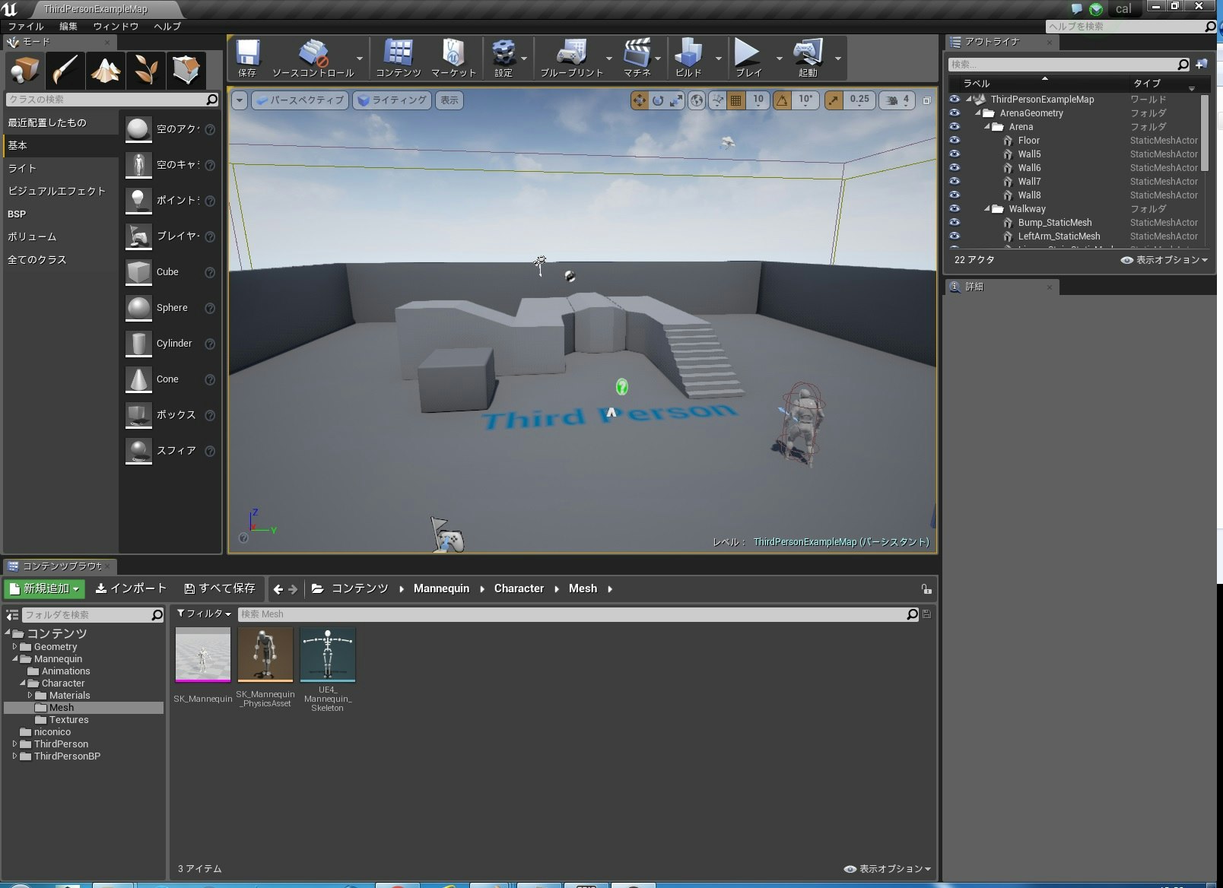The height and width of the screenshot is (888, 1223).
Task: Open the パースペクティブ view mode dropdown
Action: tap(300, 100)
